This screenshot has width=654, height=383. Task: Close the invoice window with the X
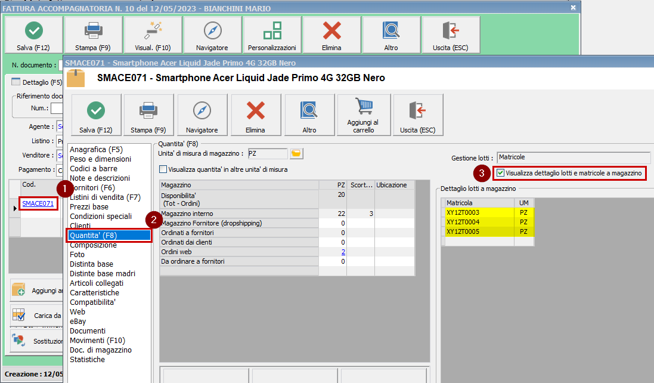[573, 8]
